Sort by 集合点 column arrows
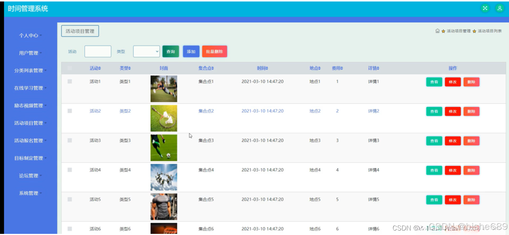This screenshot has width=509, height=235. click(x=213, y=68)
